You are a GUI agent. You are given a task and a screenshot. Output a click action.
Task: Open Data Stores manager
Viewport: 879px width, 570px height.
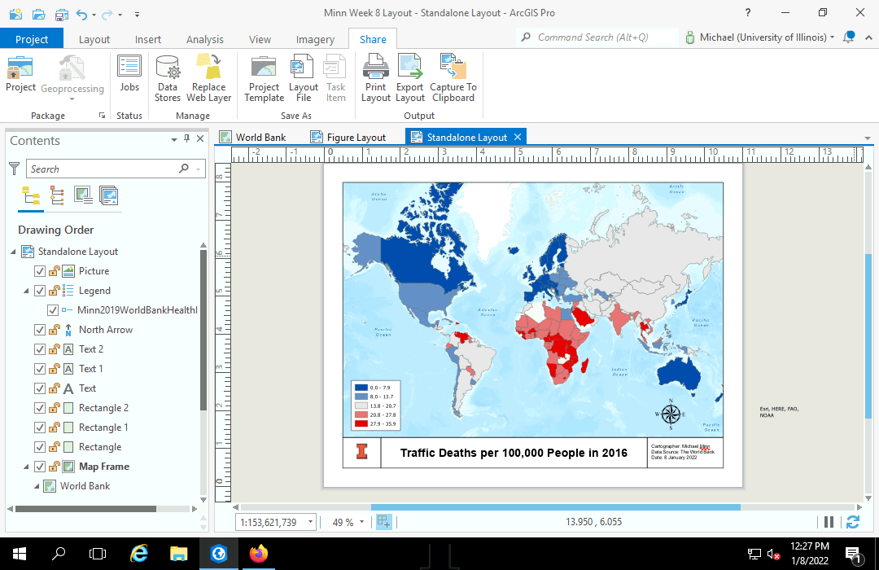[x=167, y=78]
